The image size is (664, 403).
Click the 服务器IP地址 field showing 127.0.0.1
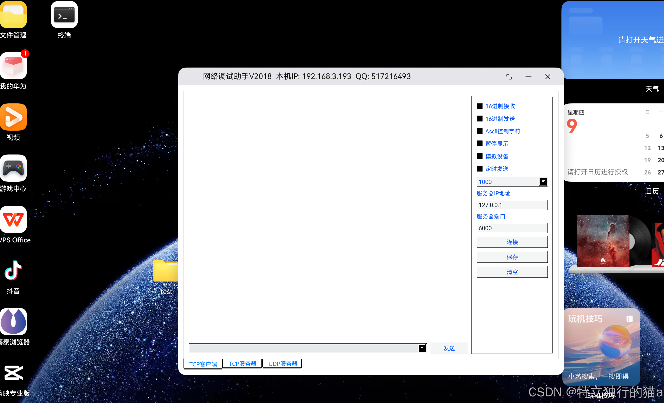(512, 205)
